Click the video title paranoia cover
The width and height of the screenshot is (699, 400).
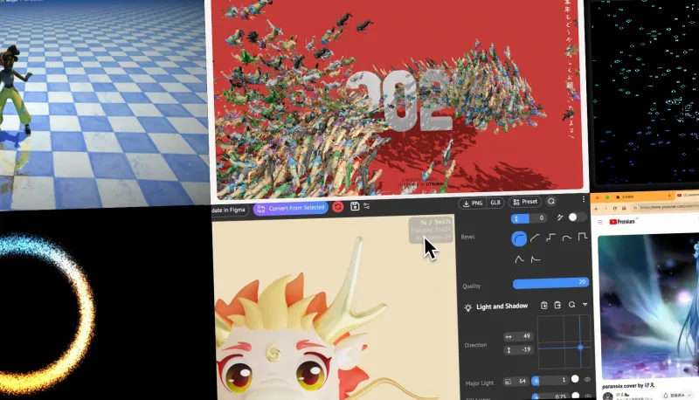pos(628,386)
